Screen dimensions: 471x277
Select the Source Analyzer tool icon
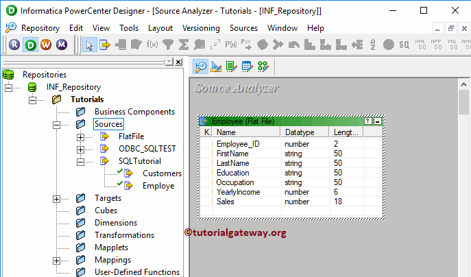point(202,67)
